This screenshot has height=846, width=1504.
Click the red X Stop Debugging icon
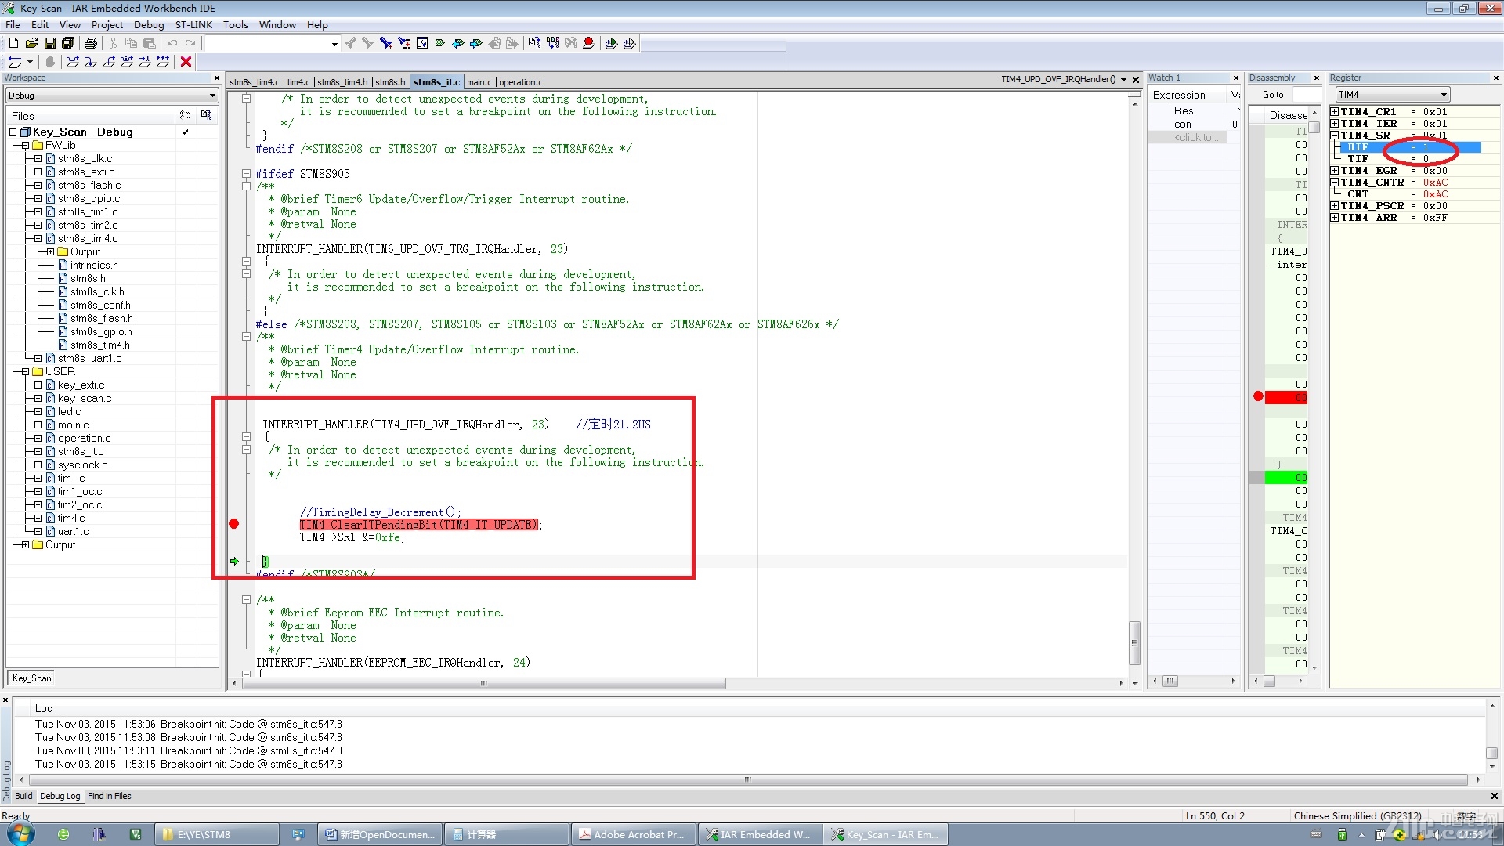186,62
